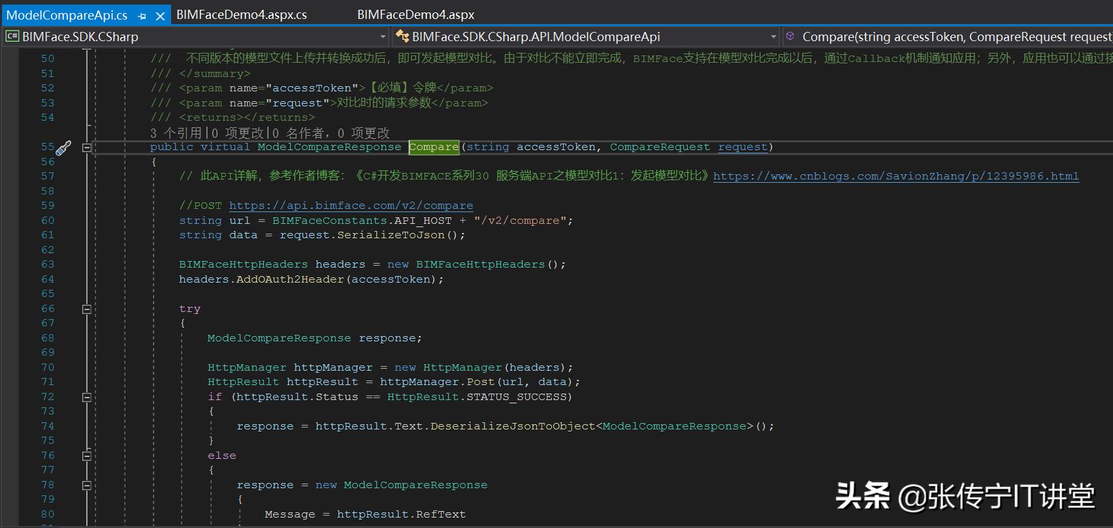Open the BIMFace.SDK.CSharp project dropdown
Viewport: 1113px width, 528px height.
383,37
